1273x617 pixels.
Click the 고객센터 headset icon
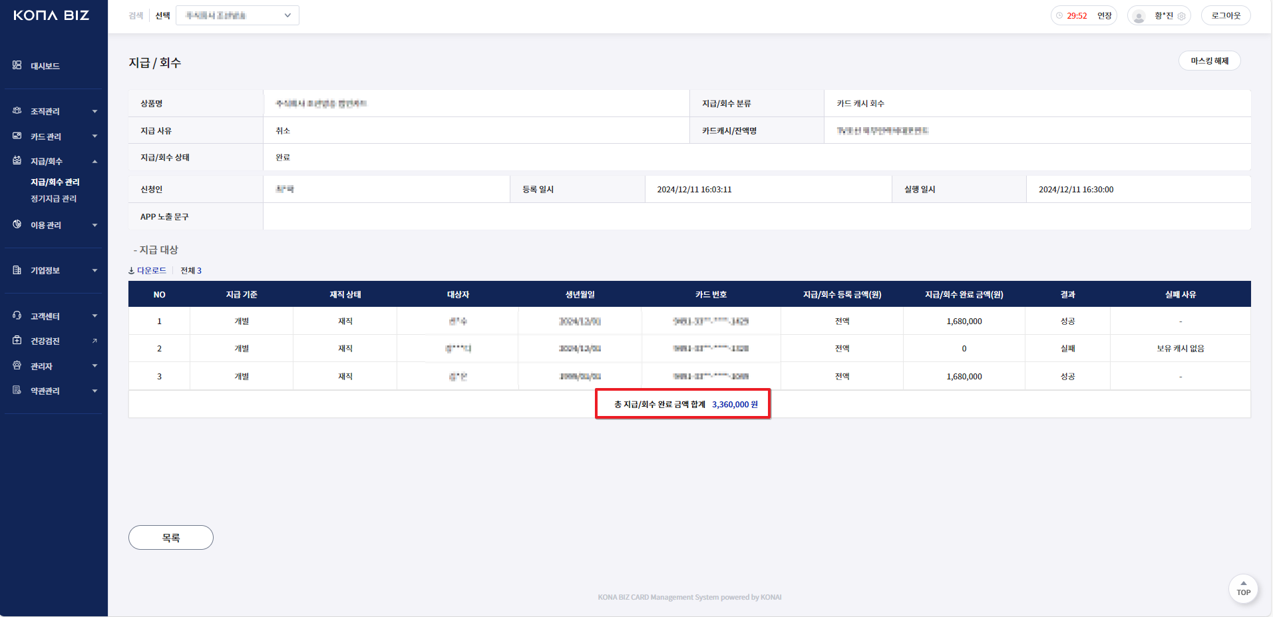click(x=17, y=315)
